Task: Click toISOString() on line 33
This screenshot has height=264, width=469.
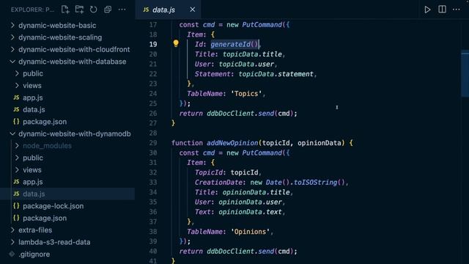Action: pos(320,183)
